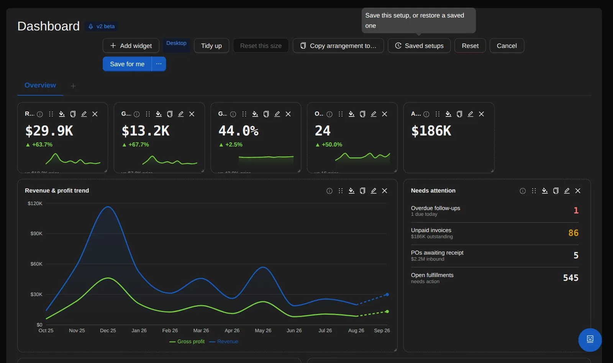Viewport: 613px width, 363px height.
Task: Click the drag handle on Revenue & profit trend
Action: [341, 191]
